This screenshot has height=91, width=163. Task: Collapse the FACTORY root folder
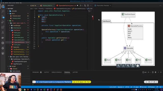pyautogui.click(x=7, y=9)
